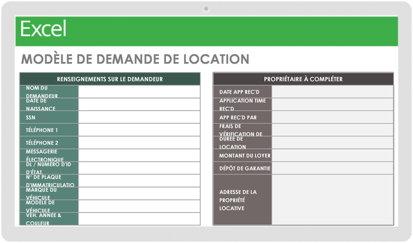Click the Excel logo in the green banner
The image size is (413, 243).
coord(44,29)
